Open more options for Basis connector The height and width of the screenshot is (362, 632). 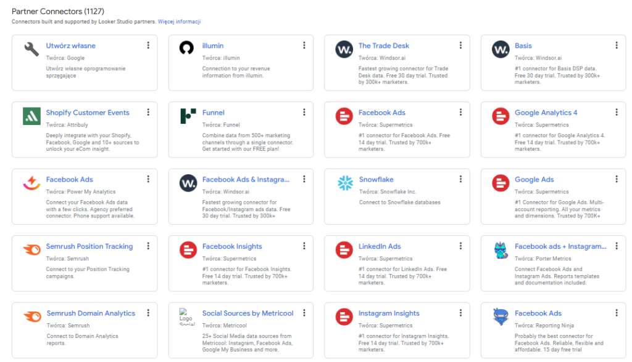pyautogui.click(x=617, y=46)
